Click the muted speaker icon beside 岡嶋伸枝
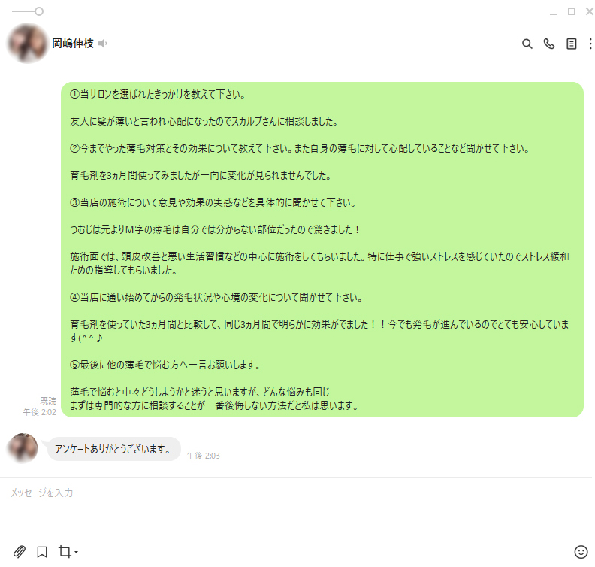Screen dimensions: 595x567 click(x=103, y=44)
